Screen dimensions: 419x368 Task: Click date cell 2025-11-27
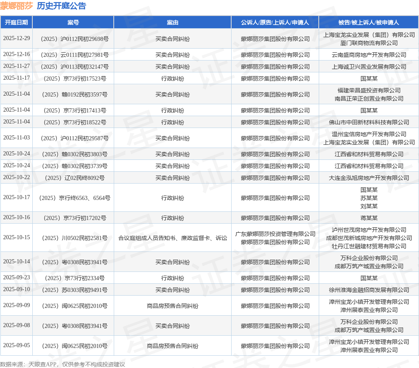pos(16,66)
